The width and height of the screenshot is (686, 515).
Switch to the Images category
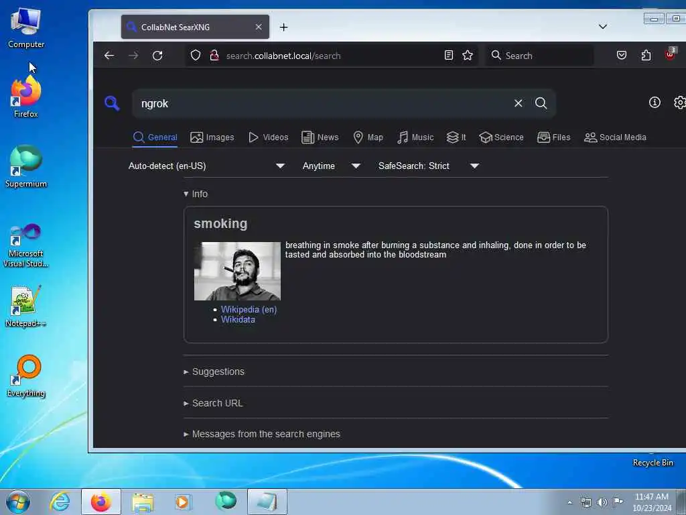pyautogui.click(x=212, y=137)
